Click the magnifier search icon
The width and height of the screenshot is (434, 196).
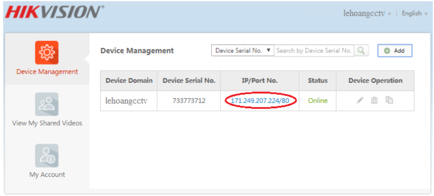pos(361,51)
